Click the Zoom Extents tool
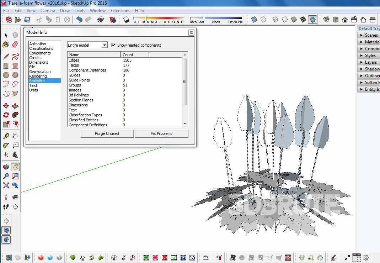The width and height of the screenshot is (380, 263). (x=6, y=185)
